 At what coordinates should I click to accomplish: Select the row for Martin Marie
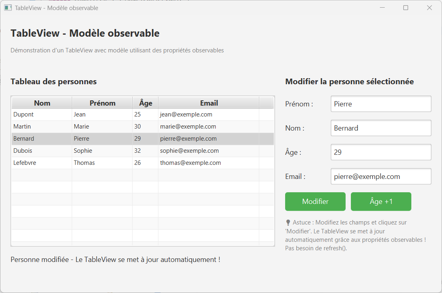click(x=81, y=126)
